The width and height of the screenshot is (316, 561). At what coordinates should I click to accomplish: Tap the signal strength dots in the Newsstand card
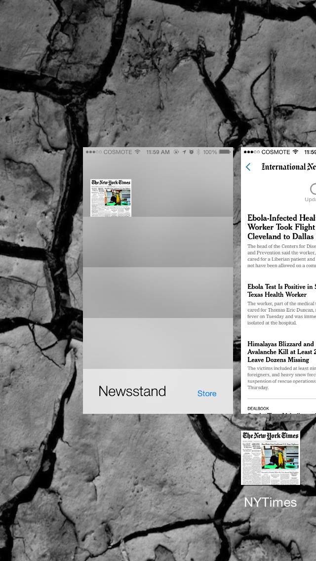[x=94, y=152]
